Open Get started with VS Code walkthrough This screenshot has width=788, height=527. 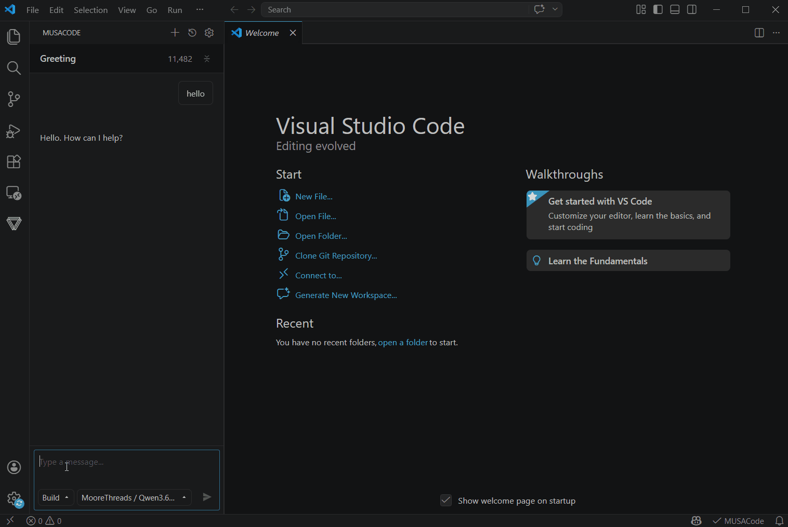point(628,215)
